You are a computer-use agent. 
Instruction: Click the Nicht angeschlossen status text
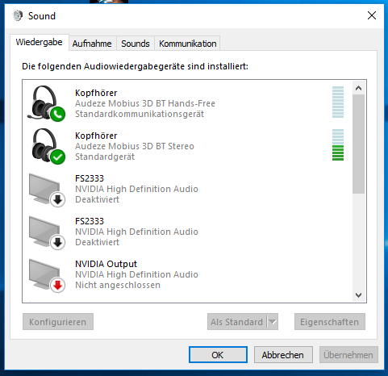pyautogui.click(x=118, y=285)
